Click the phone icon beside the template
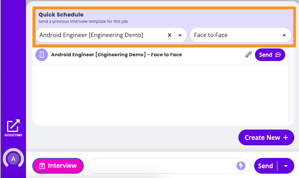 point(42,55)
